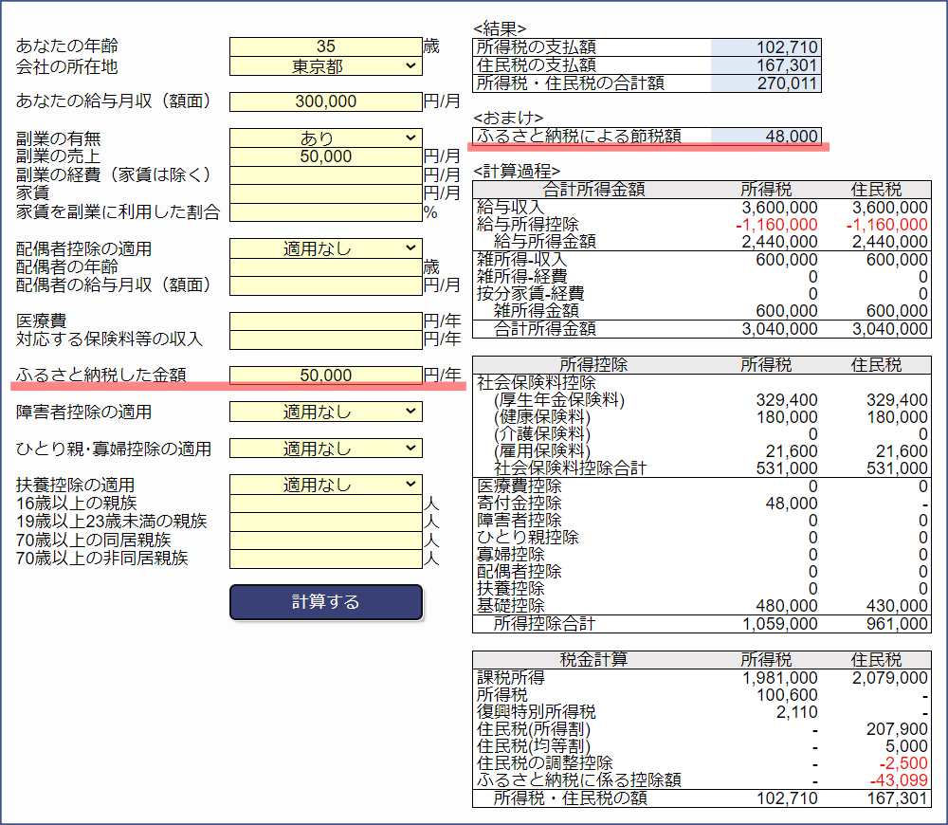Viewport: 948px width, 825px height.
Task: Click the 所得控除合計 所得税 value 1,059,000
Action: (x=780, y=624)
